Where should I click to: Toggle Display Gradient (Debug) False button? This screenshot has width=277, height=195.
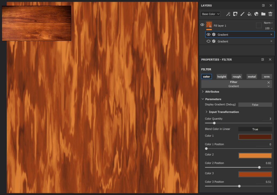click(255, 105)
